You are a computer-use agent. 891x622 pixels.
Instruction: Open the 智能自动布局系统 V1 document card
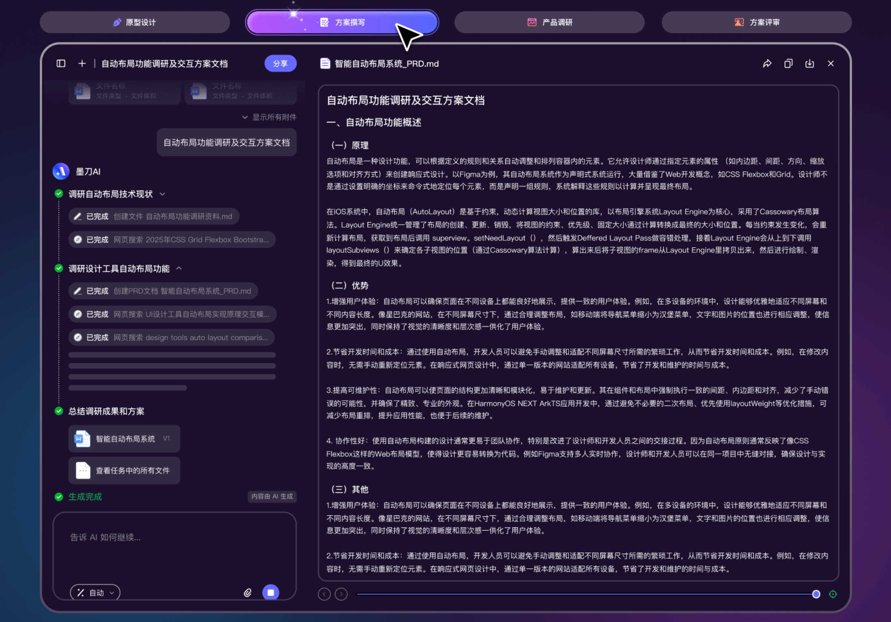124,438
